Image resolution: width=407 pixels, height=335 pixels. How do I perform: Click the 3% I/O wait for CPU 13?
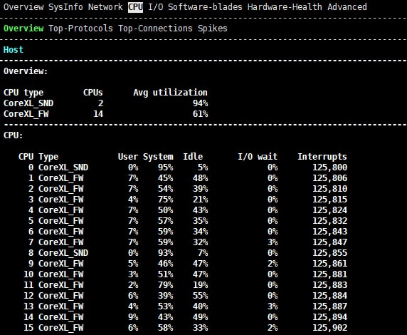pos(273,306)
